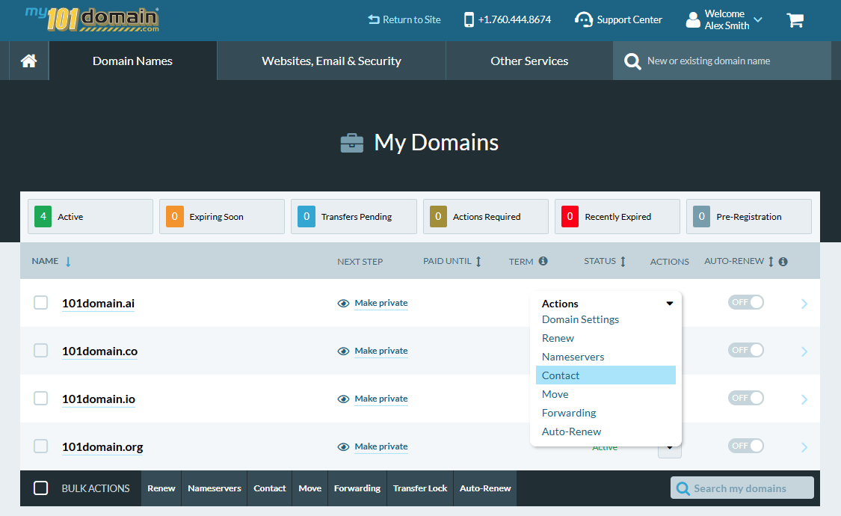Click the search magnifier in domain search bar
841x516 pixels.
(x=632, y=61)
